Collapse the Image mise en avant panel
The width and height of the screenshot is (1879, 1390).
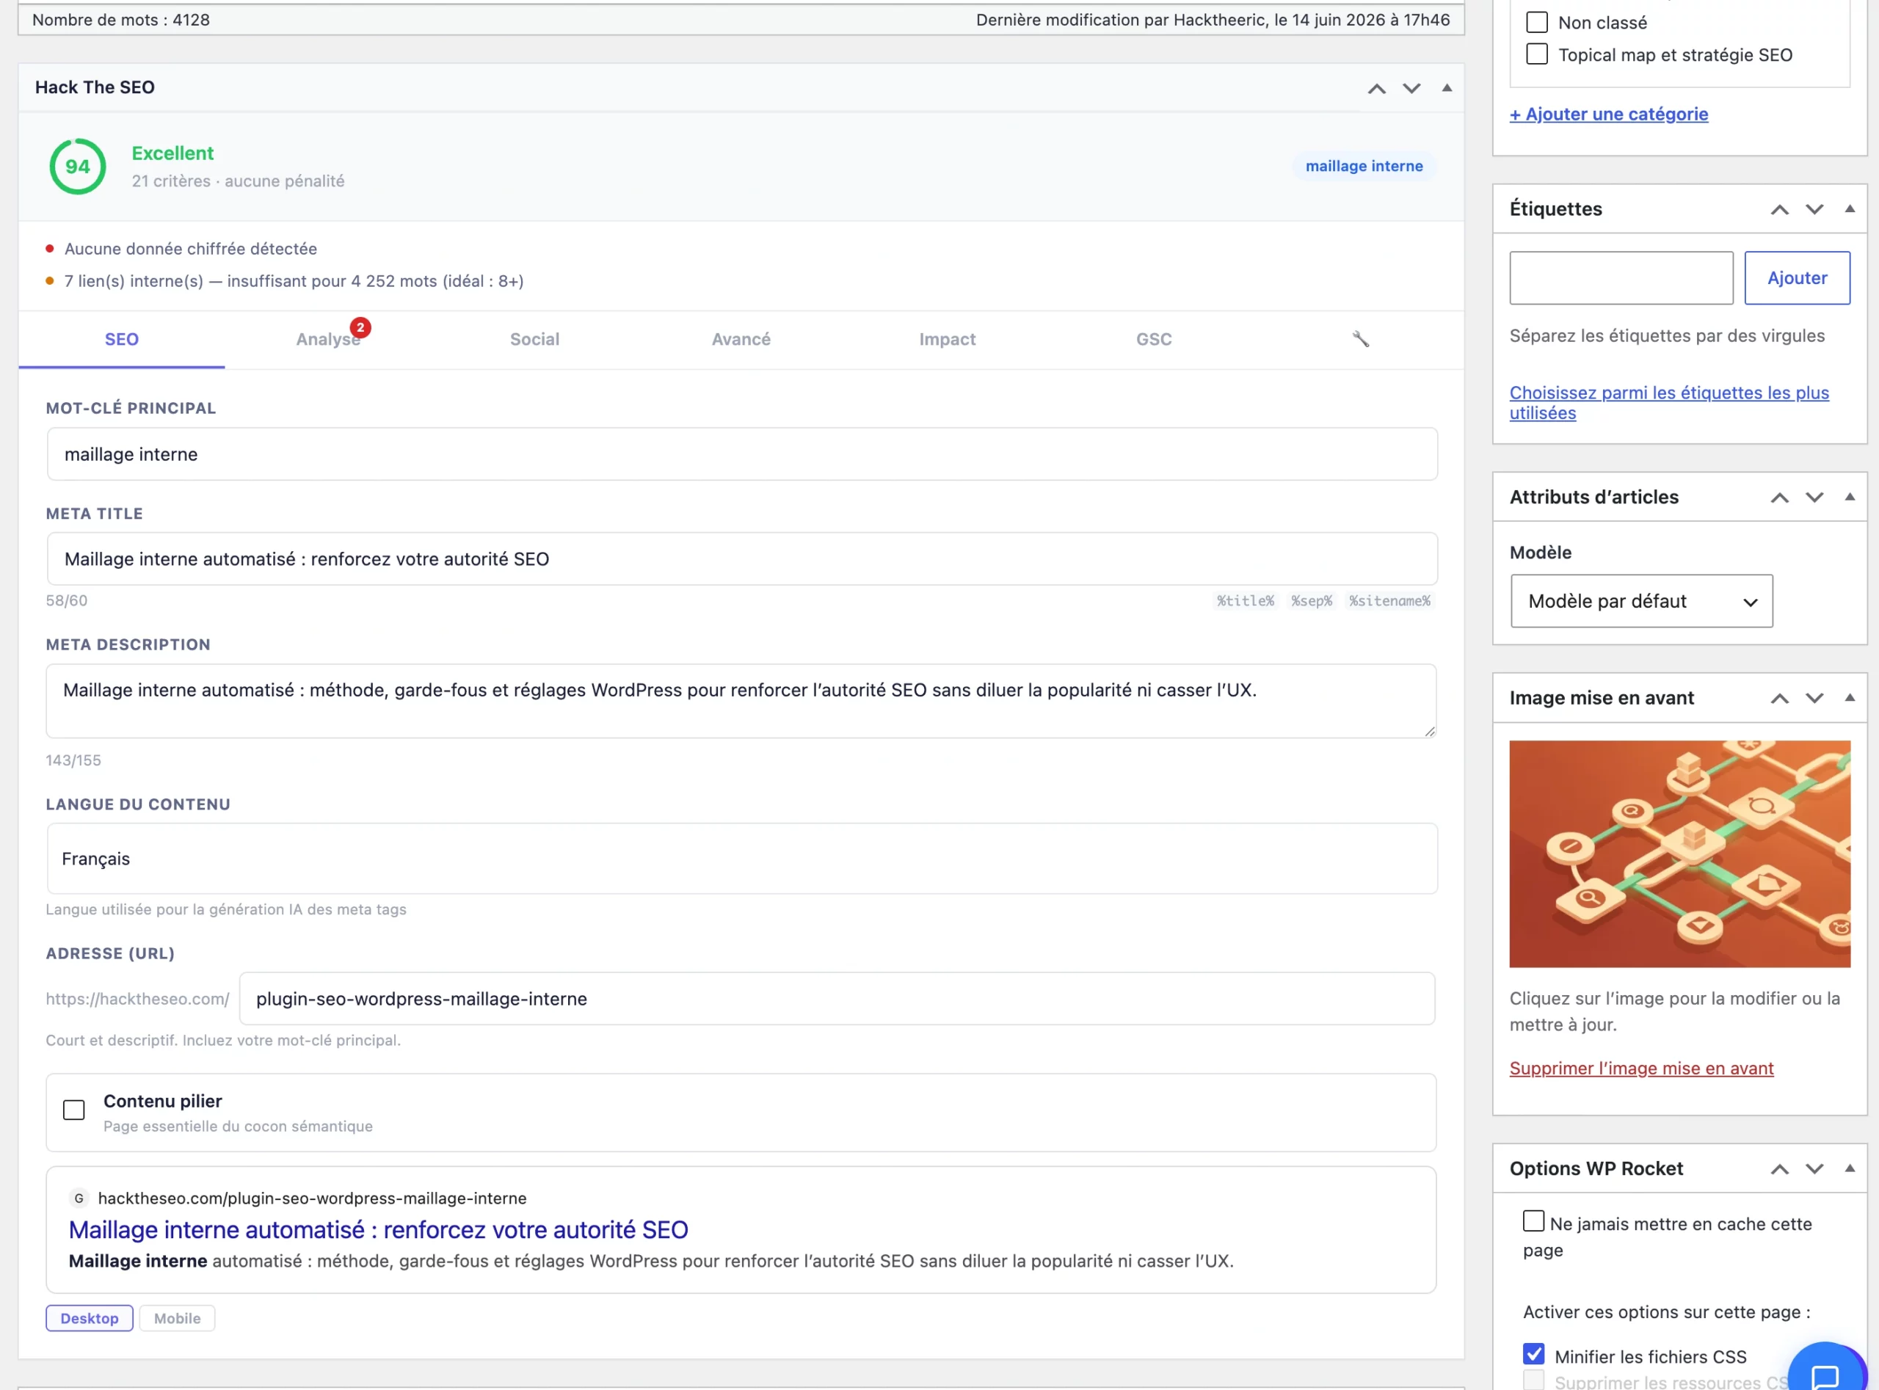tap(1850, 697)
